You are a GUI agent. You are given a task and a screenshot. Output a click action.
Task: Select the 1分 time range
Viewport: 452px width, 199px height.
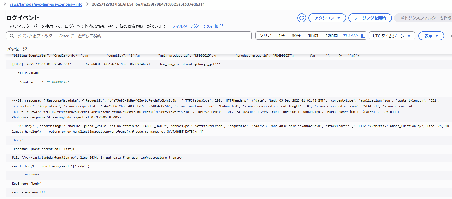[281, 36]
